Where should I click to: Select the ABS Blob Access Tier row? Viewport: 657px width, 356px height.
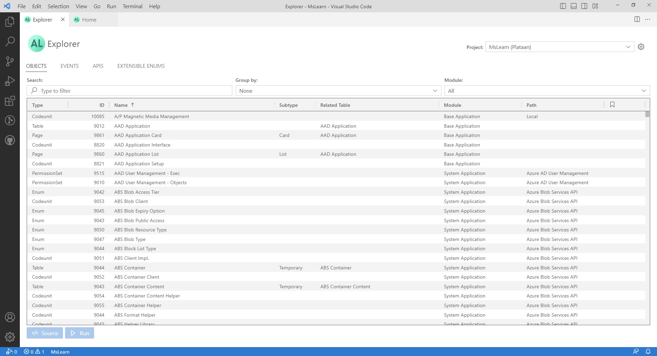[336, 192]
